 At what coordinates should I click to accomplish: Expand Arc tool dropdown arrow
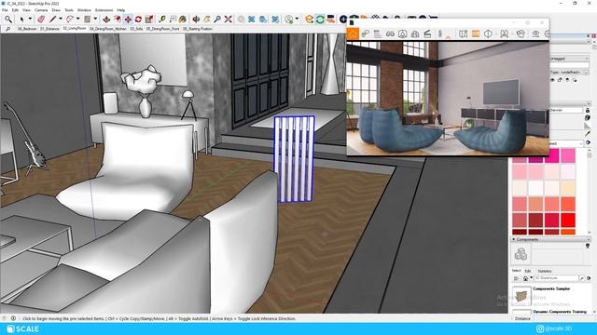point(77,19)
